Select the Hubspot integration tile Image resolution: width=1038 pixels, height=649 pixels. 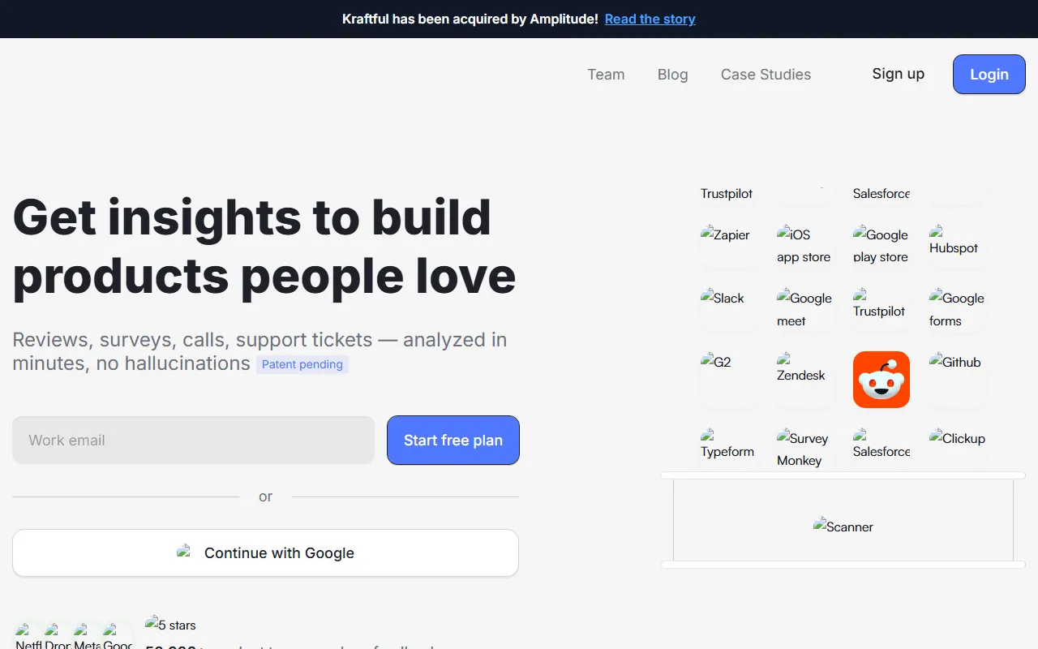[957, 246]
